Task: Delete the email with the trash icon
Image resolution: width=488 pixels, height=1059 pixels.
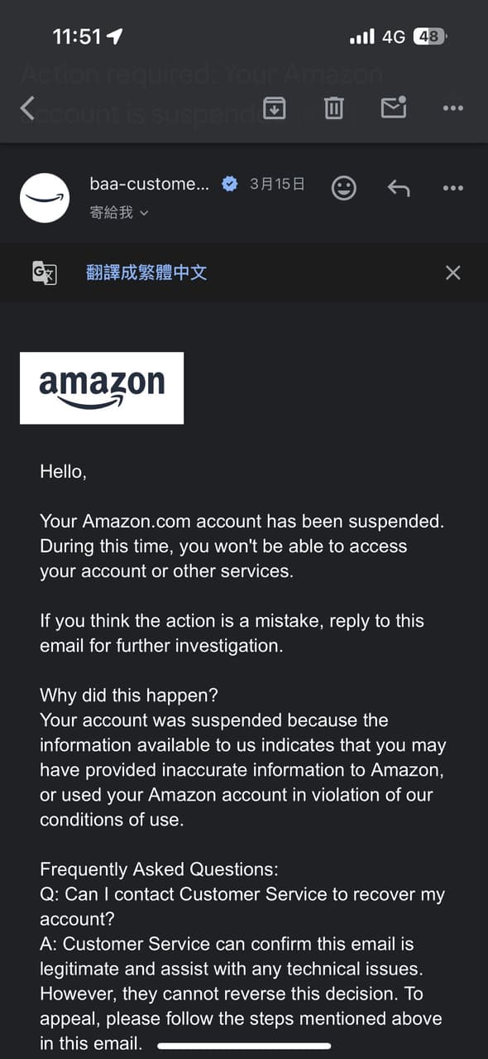Action: pos(333,108)
